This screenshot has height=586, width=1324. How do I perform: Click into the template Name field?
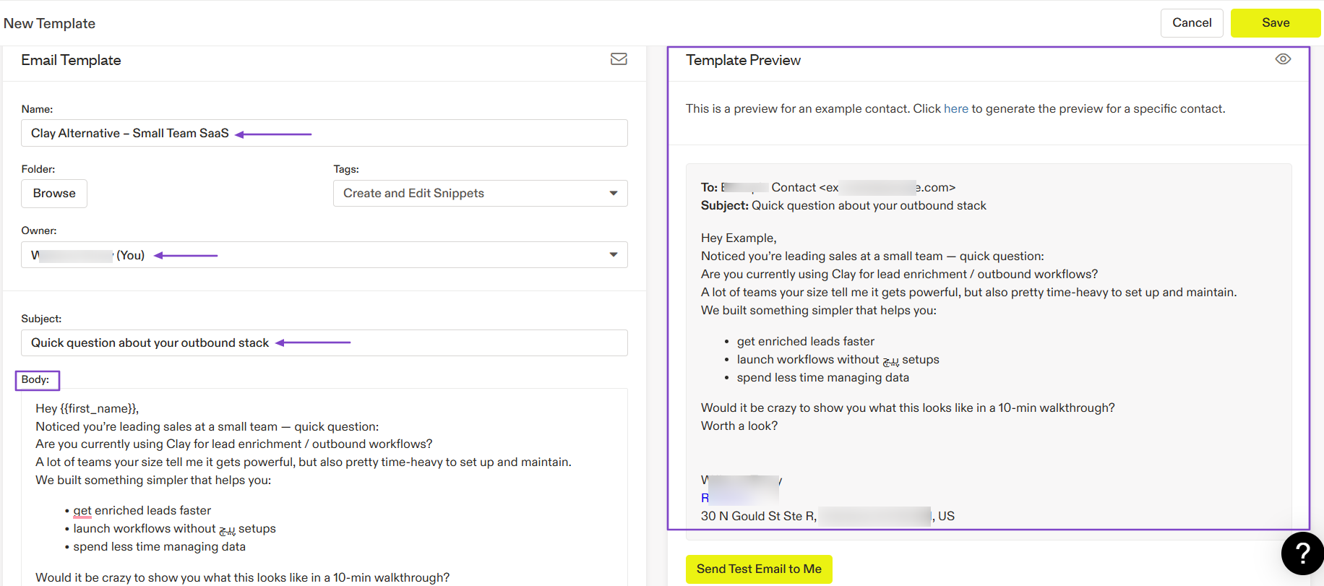324,133
